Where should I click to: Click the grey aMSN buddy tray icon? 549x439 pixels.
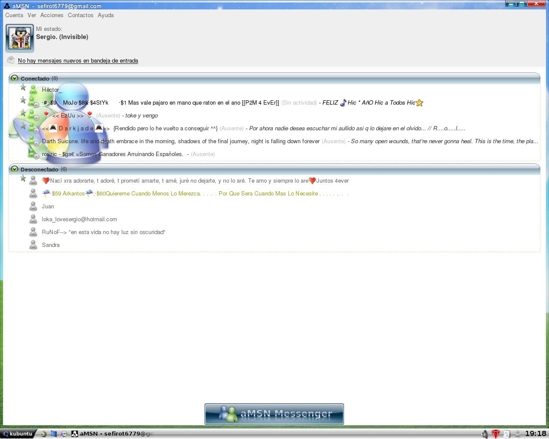point(518,434)
